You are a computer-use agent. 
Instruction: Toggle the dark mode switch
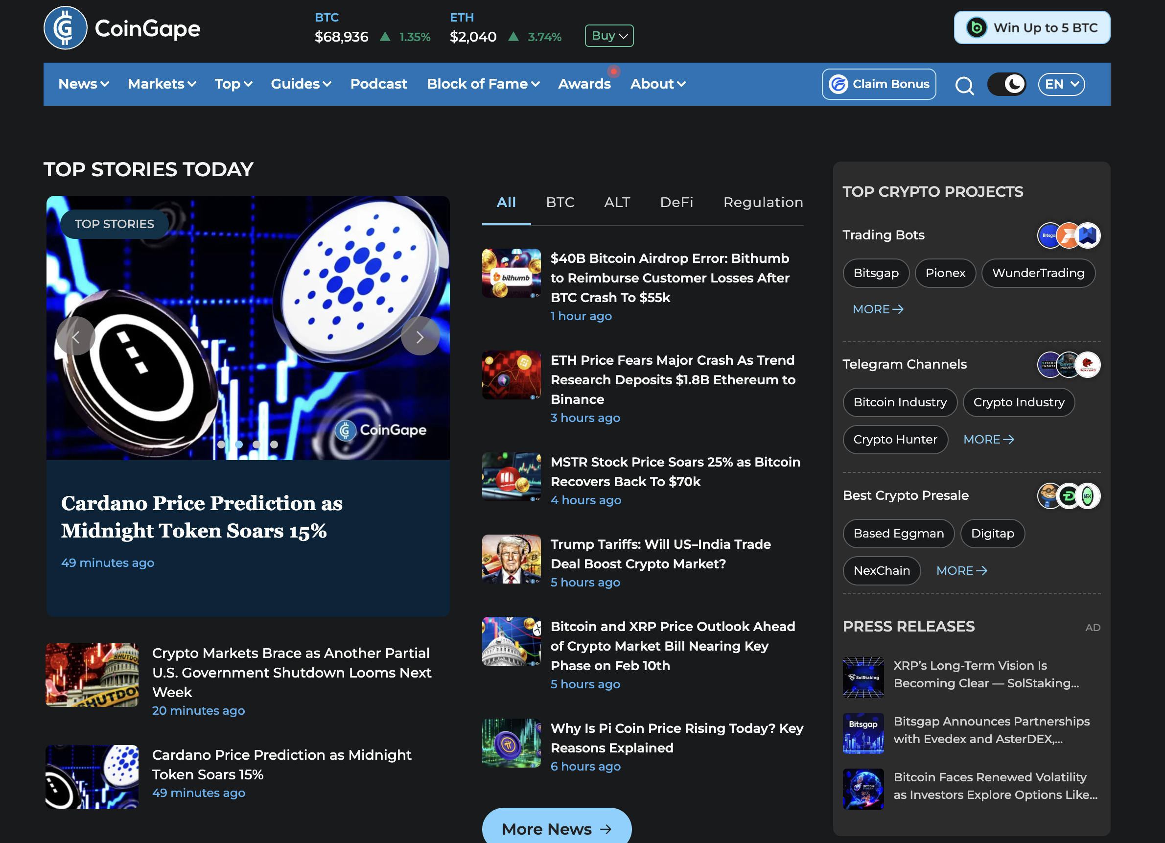click(x=1006, y=84)
